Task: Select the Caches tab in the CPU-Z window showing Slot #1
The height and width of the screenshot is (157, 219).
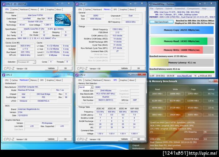Action: (x=88, y=80)
